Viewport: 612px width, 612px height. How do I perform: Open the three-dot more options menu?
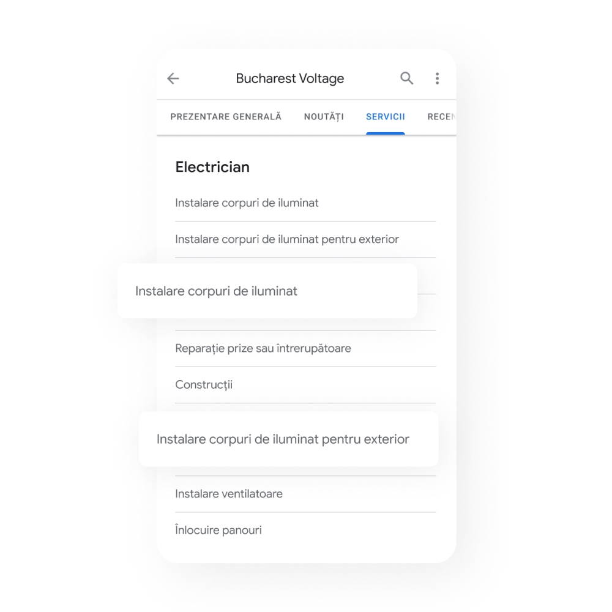[x=437, y=78]
